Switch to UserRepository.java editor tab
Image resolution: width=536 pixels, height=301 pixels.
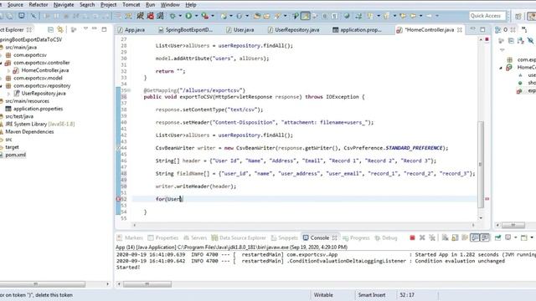pos(294,30)
